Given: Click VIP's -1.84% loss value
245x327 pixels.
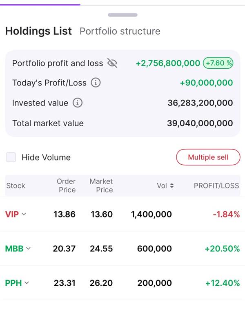Looking at the screenshot, I should pos(226,214).
